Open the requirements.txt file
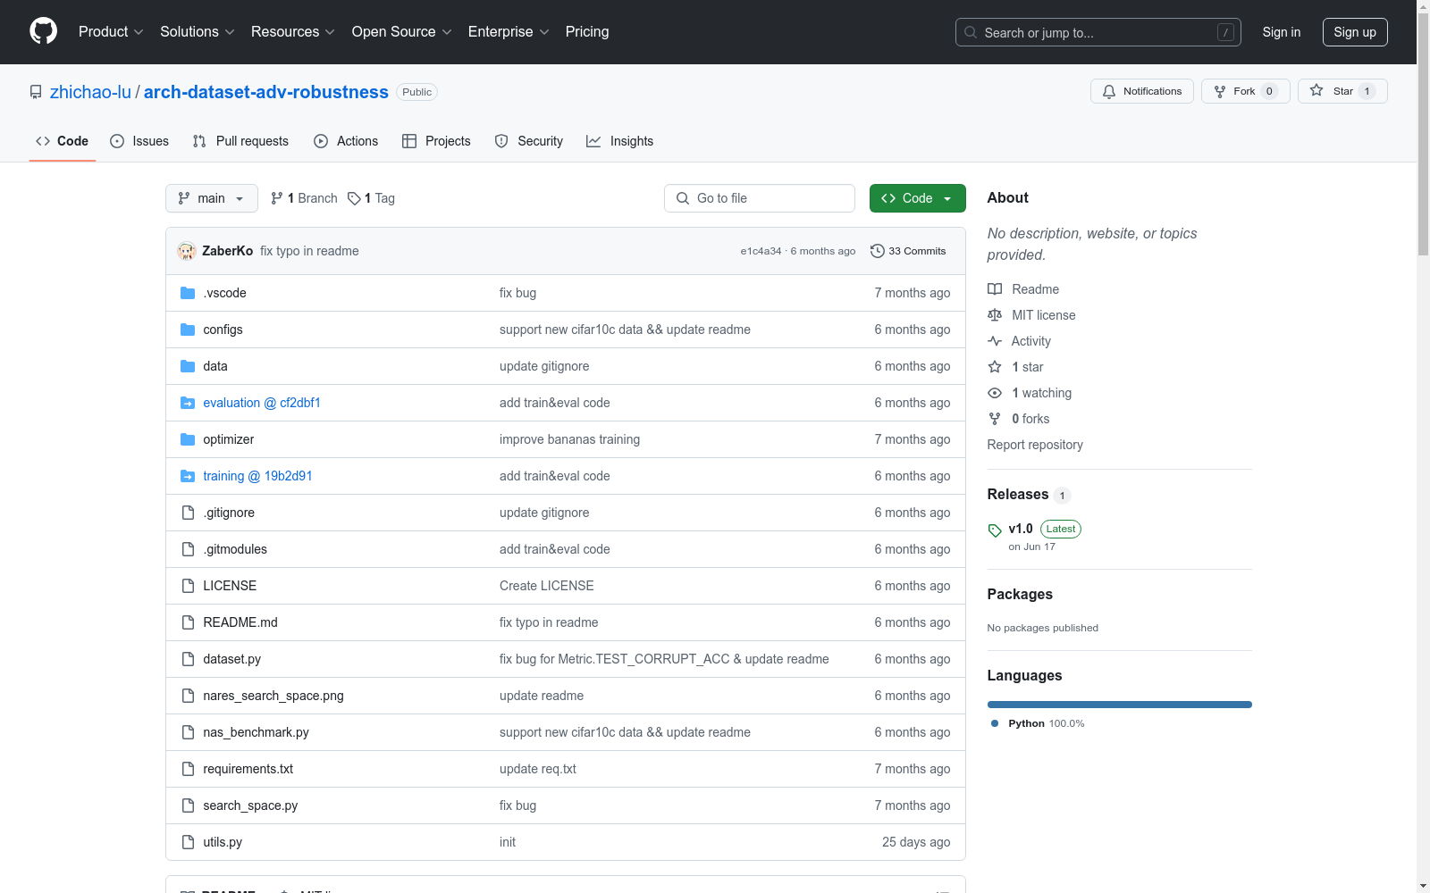 248,769
